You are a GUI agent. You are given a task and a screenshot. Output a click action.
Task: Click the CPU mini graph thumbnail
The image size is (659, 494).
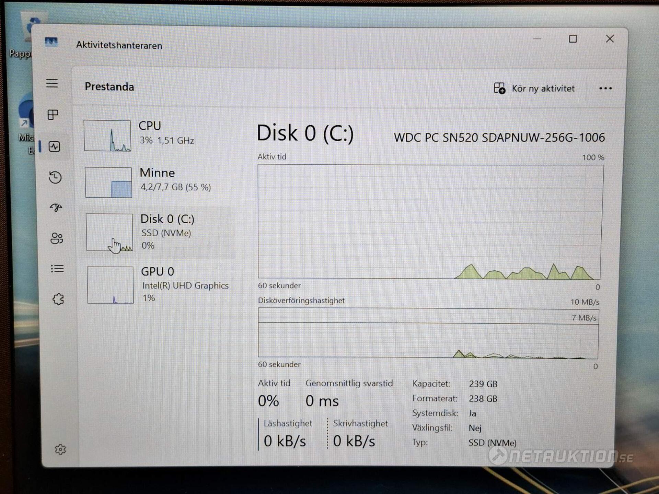point(107,136)
